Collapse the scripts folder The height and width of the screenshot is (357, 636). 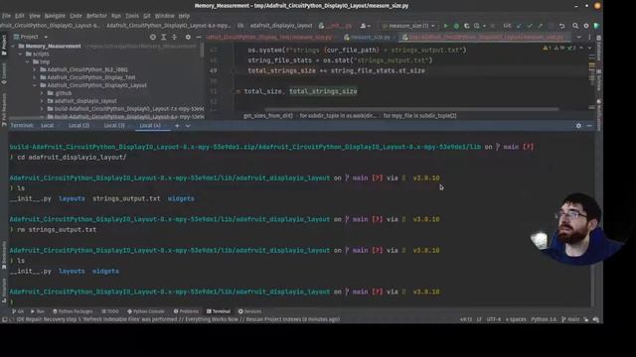(x=20, y=54)
